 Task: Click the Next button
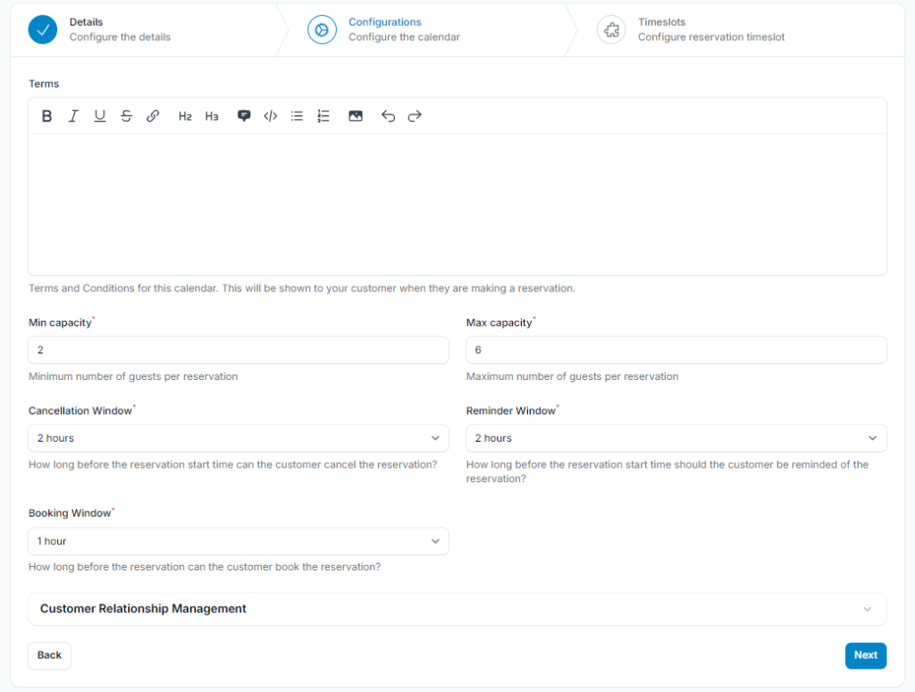(866, 655)
